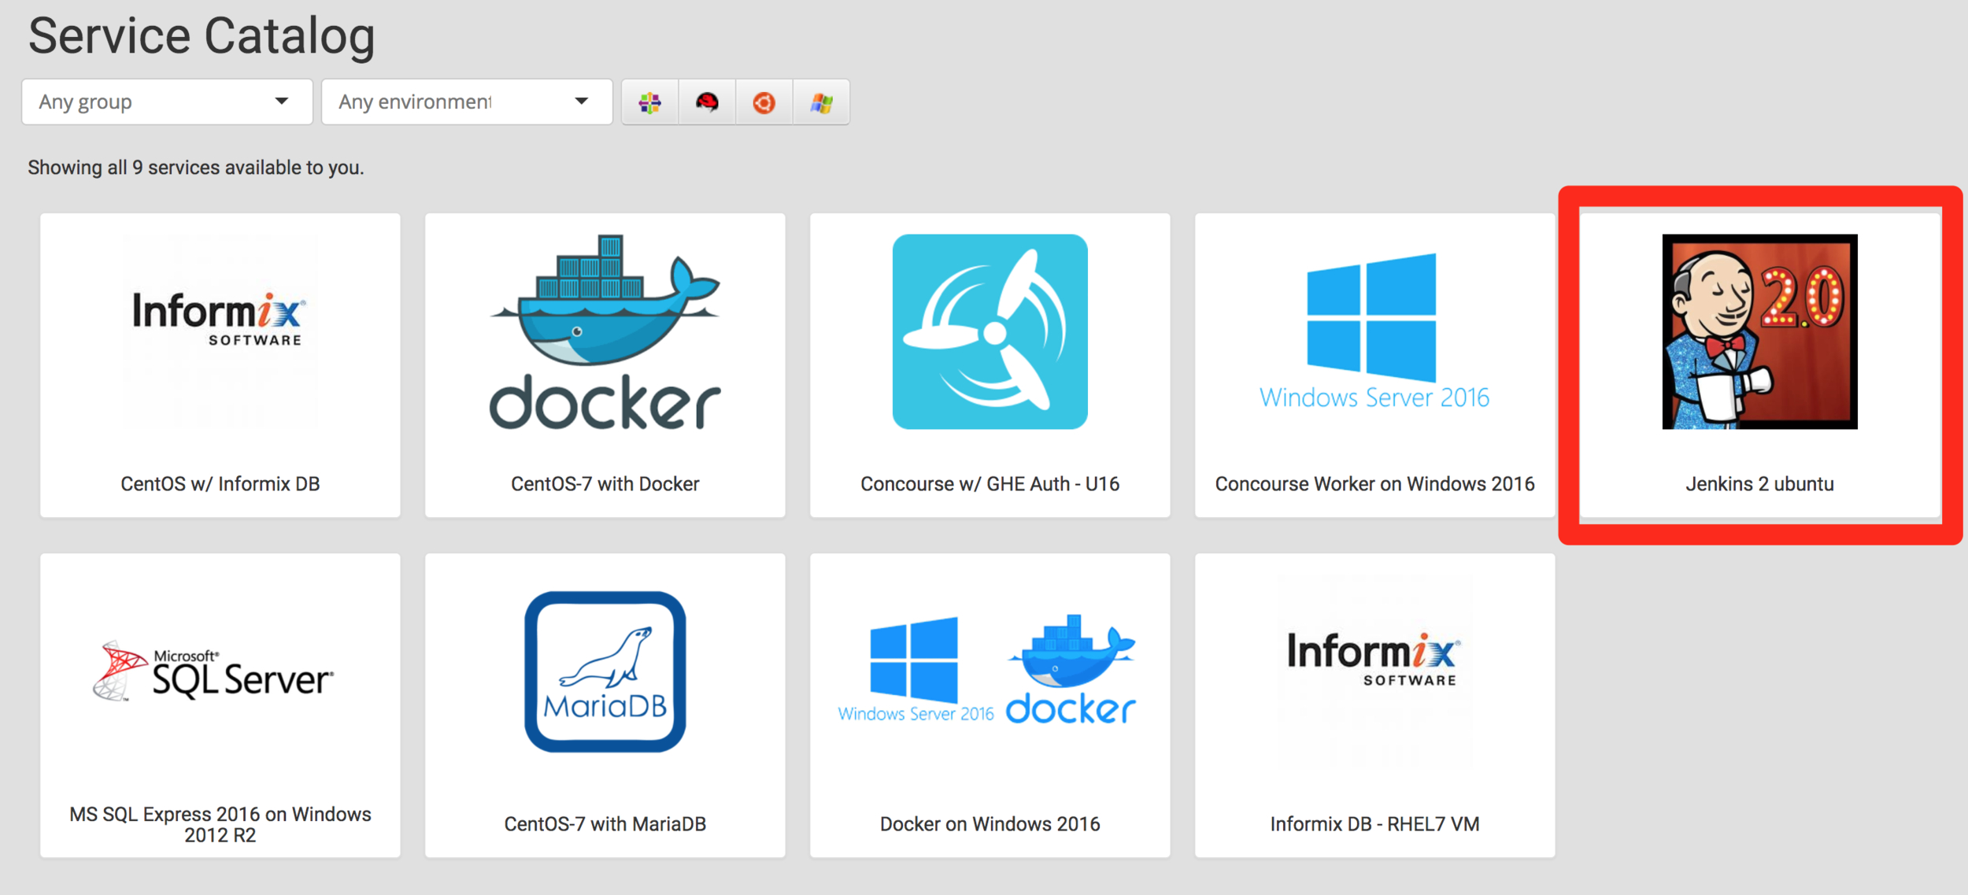Filter services by Red Hat icon
The width and height of the screenshot is (1968, 895).
click(707, 102)
